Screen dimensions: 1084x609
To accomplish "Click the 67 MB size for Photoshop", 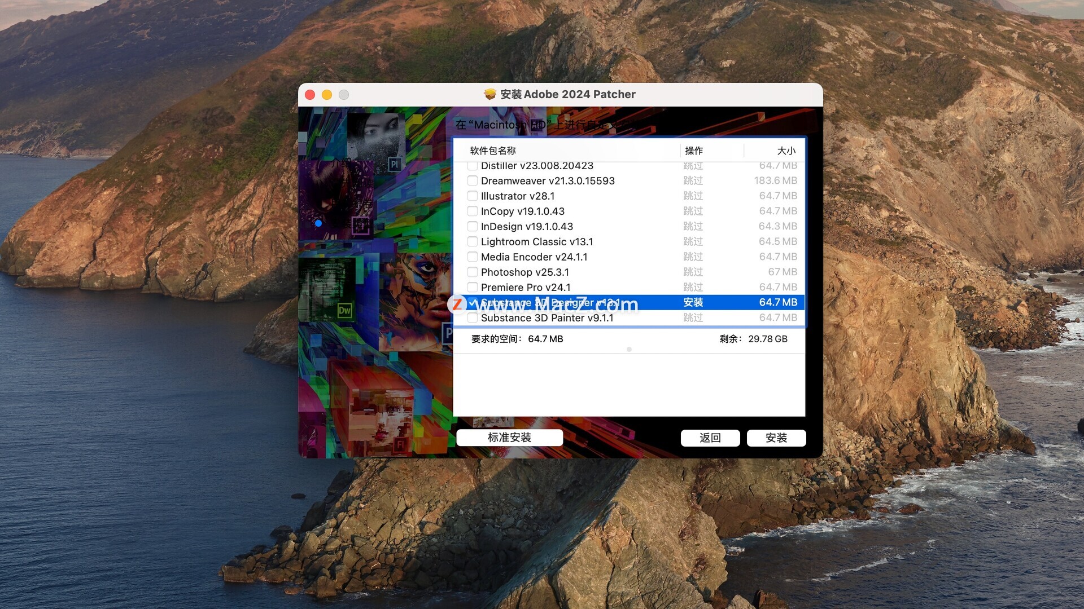I will [783, 272].
